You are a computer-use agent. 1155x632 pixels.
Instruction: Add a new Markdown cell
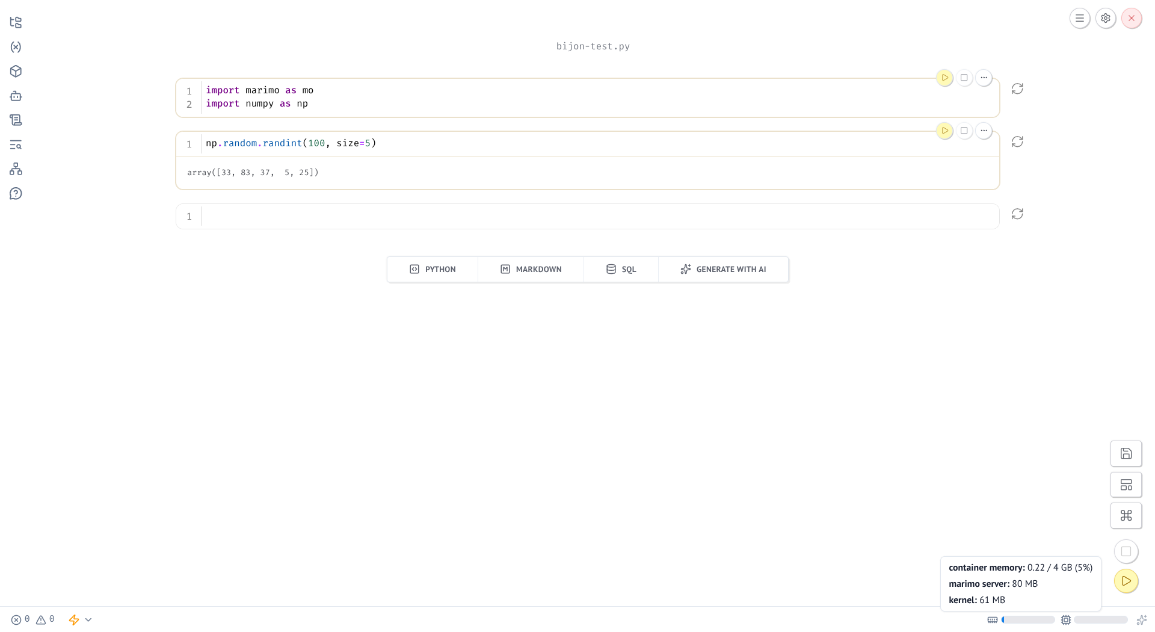pos(531,269)
